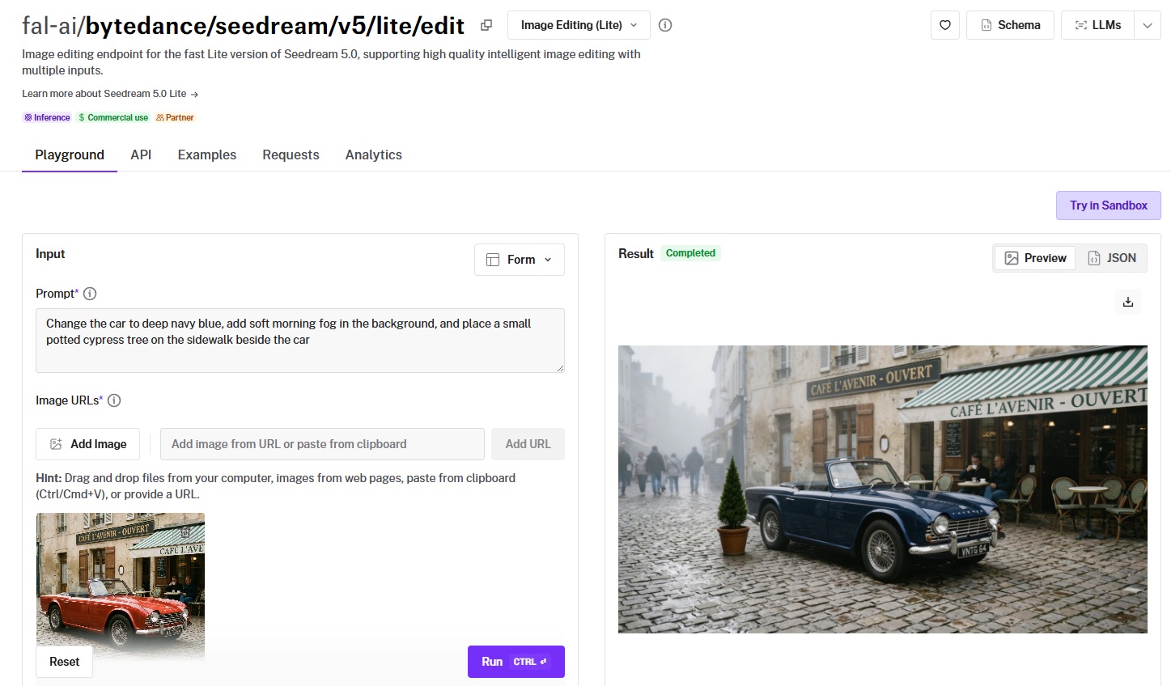Switch result view to Preview
Image resolution: width=1171 pixels, height=686 pixels.
(x=1035, y=258)
